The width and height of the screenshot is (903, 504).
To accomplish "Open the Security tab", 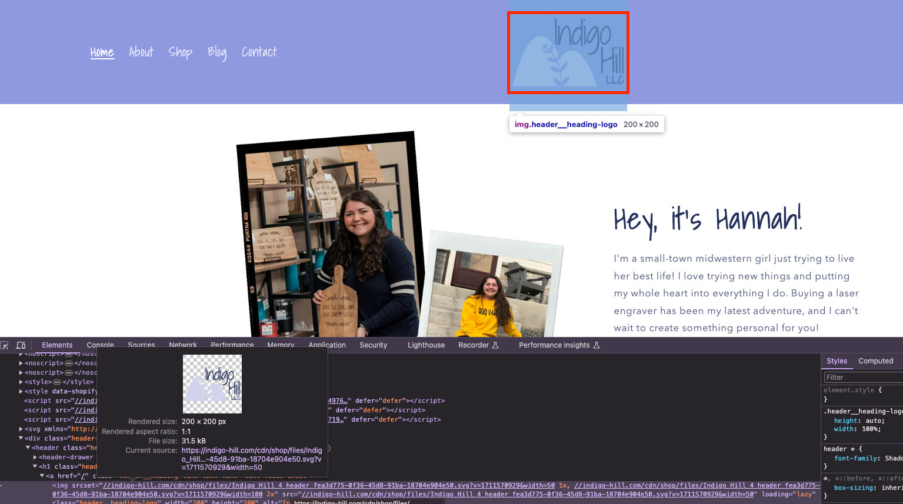I will (374, 345).
